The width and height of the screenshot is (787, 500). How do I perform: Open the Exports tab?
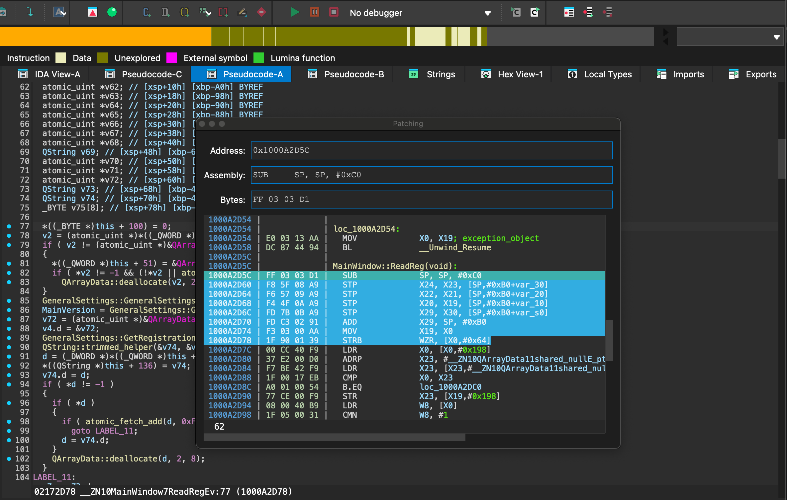click(x=753, y=74)
